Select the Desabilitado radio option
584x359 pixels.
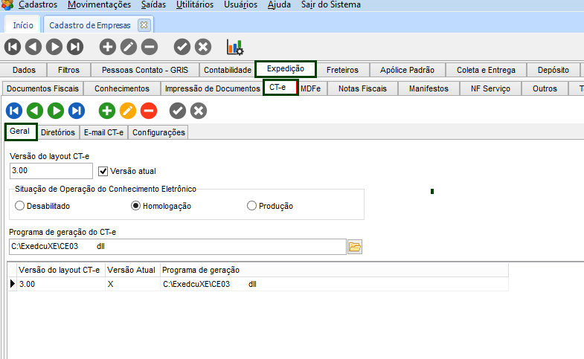click(x=19, y=206)
